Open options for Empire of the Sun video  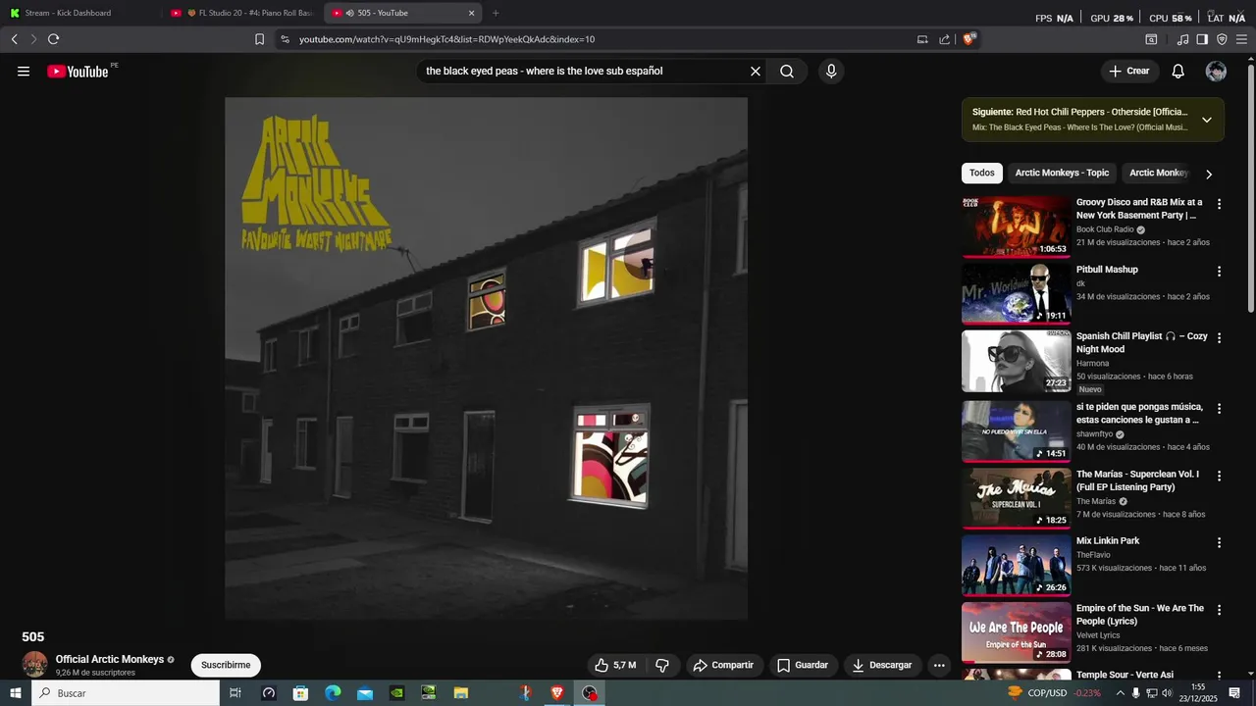[x=1219, y=610]
